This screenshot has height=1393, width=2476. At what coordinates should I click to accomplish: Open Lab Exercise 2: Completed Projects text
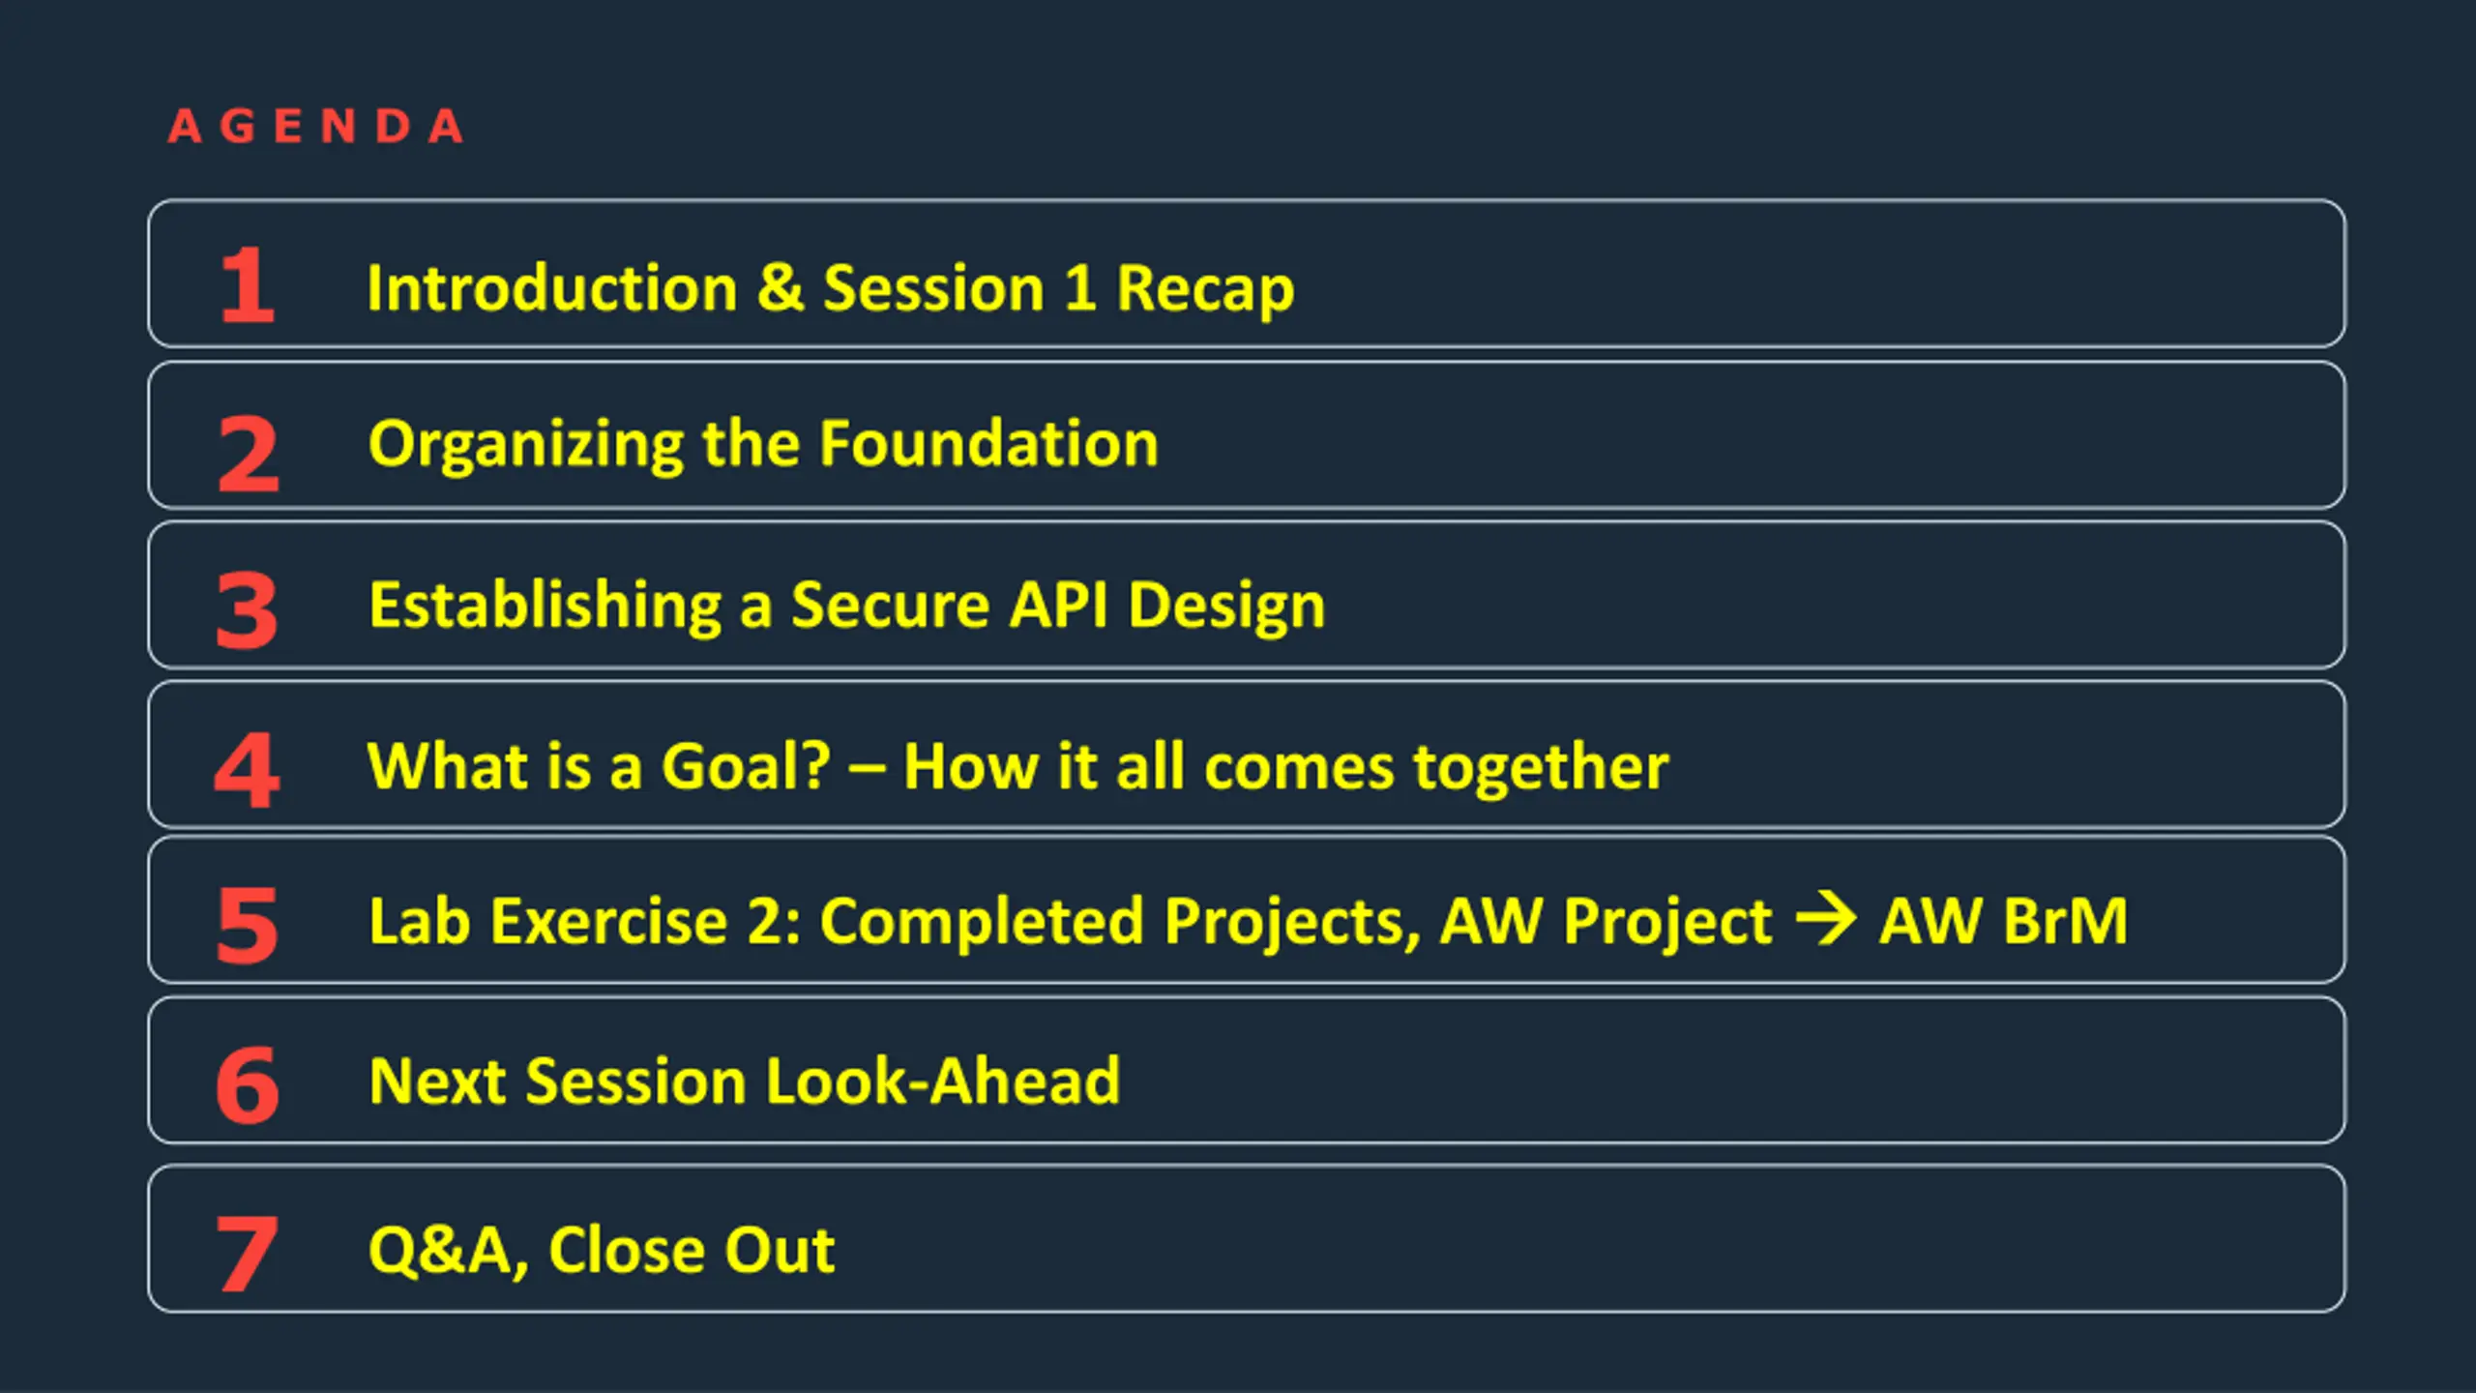(x=896, y=921)
